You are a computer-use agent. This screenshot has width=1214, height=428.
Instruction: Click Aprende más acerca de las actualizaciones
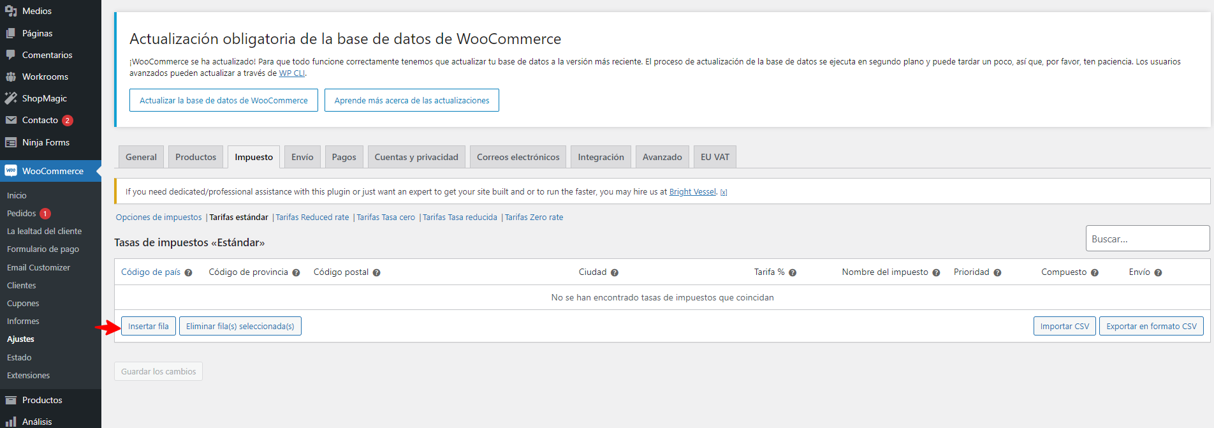[412, 100]
